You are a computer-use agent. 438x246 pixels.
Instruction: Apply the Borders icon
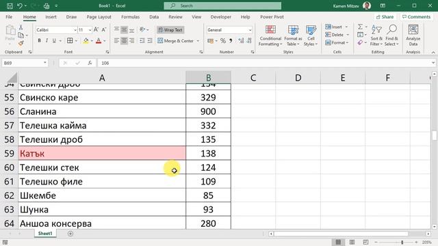pos(70,41)
